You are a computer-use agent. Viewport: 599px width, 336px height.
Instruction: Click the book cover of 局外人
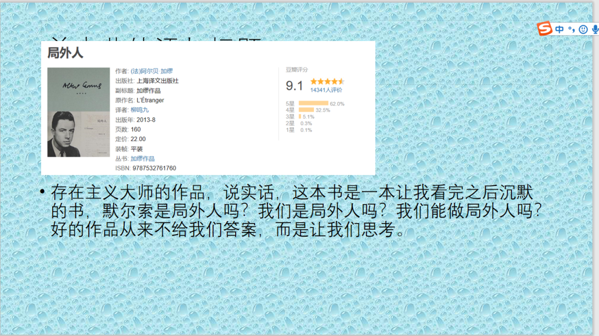78,112
